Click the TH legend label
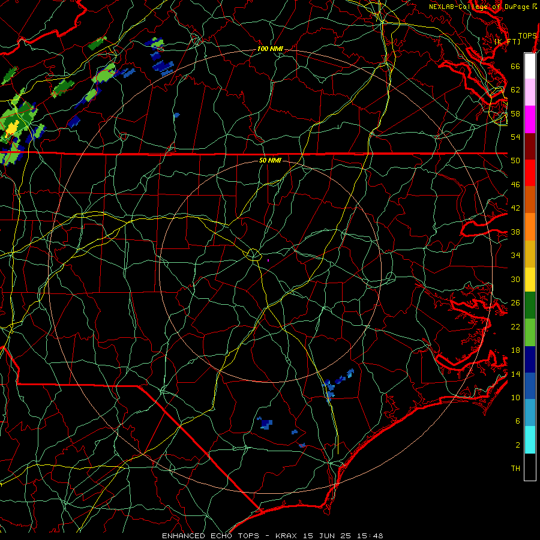 515,469
